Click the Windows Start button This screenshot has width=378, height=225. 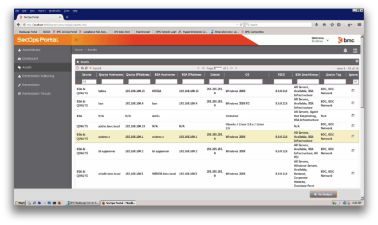pyautogui.click(x=20, y=203)
